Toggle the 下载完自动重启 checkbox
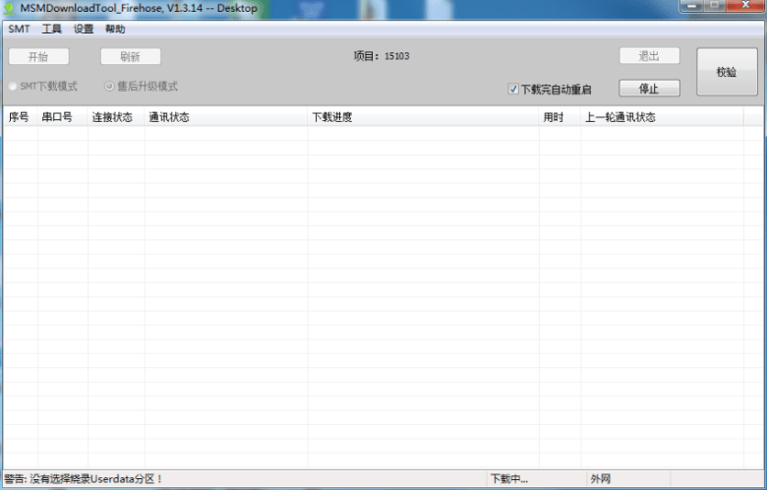The width and height of the screenshot is (767, 490). (x=513, y=90)
